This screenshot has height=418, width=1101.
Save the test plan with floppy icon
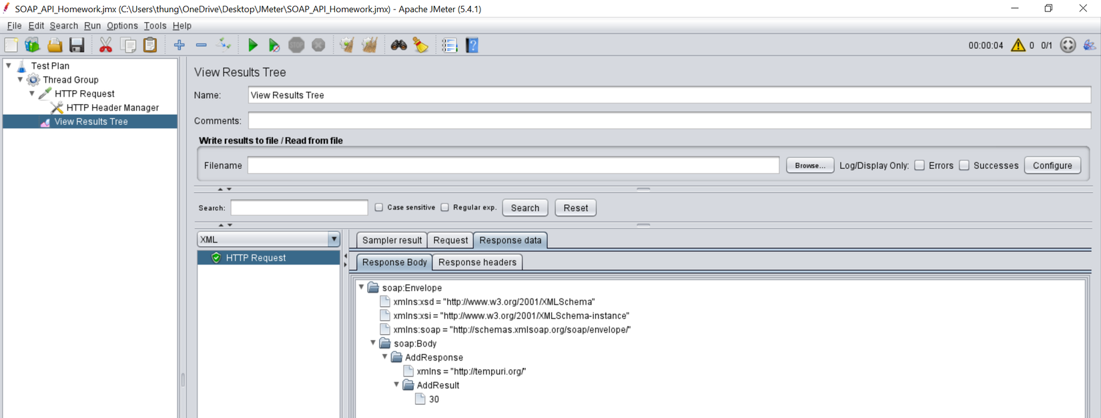pos(77,45)
